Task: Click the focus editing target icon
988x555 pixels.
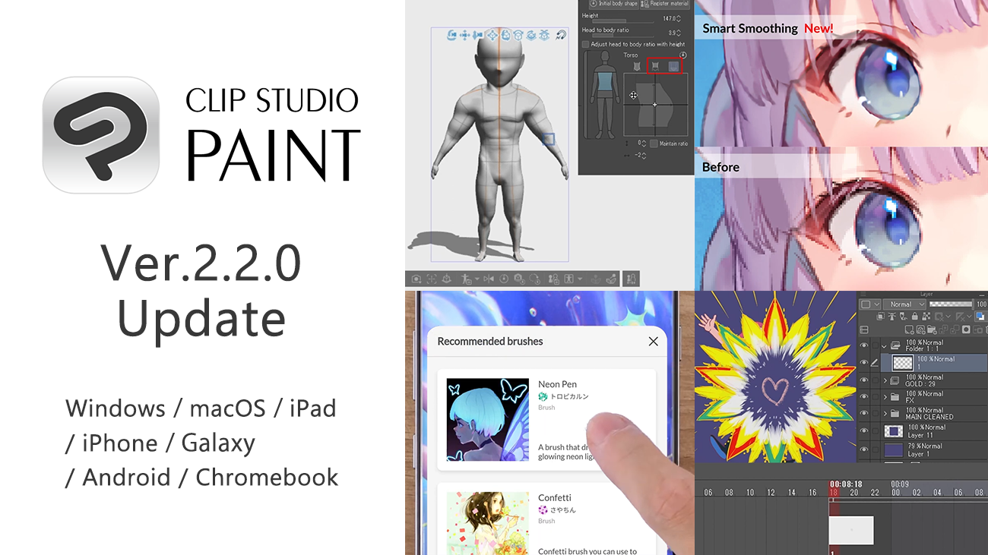Action: pyautogui.click(x=431, y=279)
